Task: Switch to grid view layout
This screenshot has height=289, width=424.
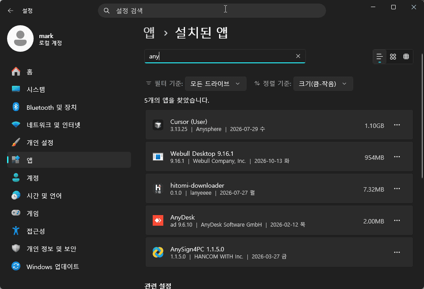Action: 393,57
